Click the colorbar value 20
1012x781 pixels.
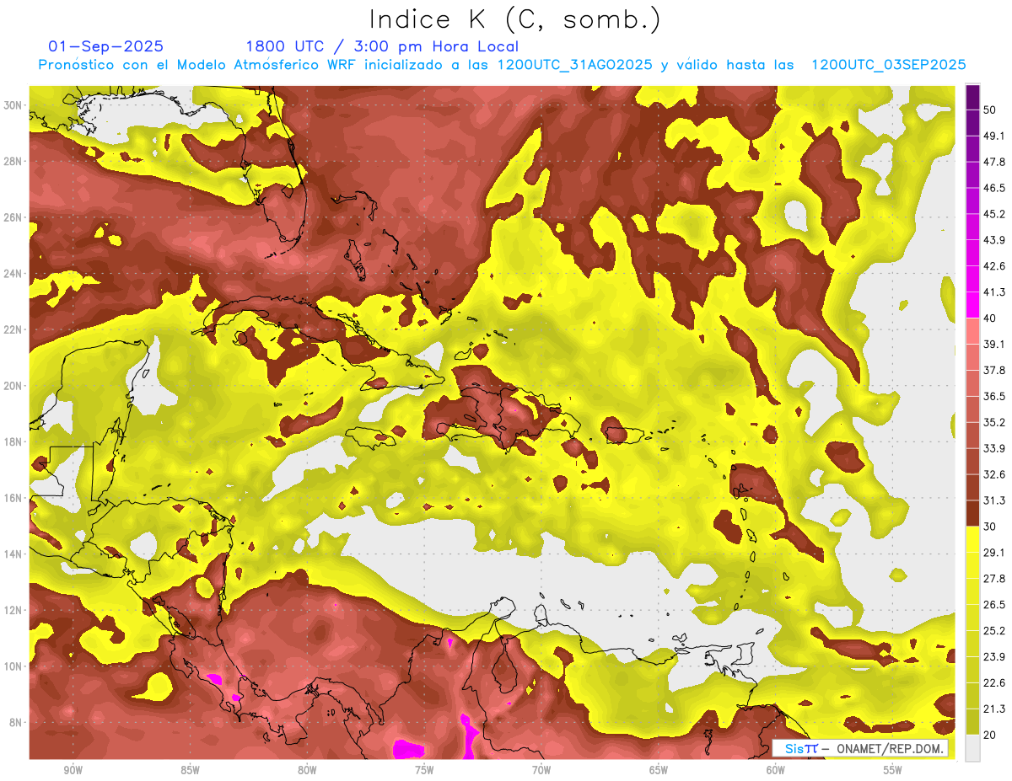point(990,735)
